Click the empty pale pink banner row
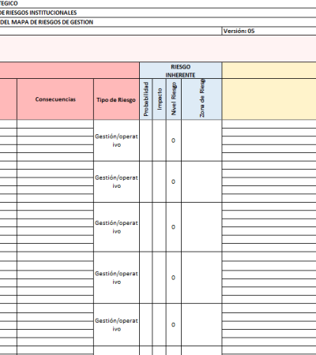Screen dimensions: 316x355 pyautogui.click(x=158, y=49)
